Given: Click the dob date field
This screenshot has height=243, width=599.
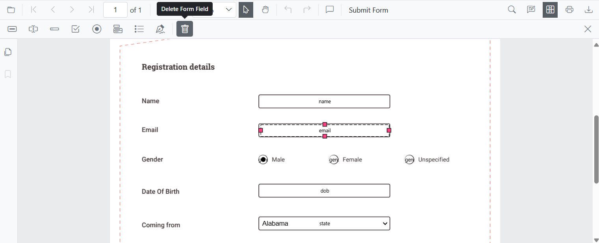Looking at the screenshot, I should click(325, 191).
